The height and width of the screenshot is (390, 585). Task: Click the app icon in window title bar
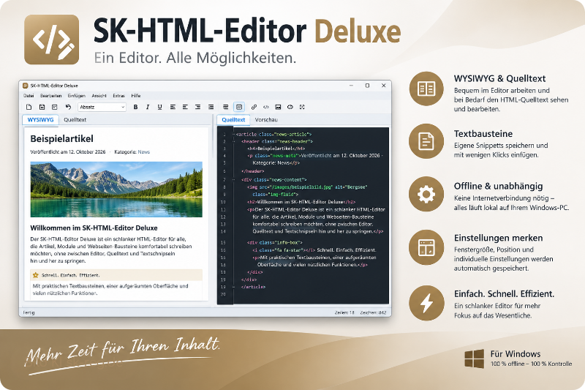pos(26,86)
